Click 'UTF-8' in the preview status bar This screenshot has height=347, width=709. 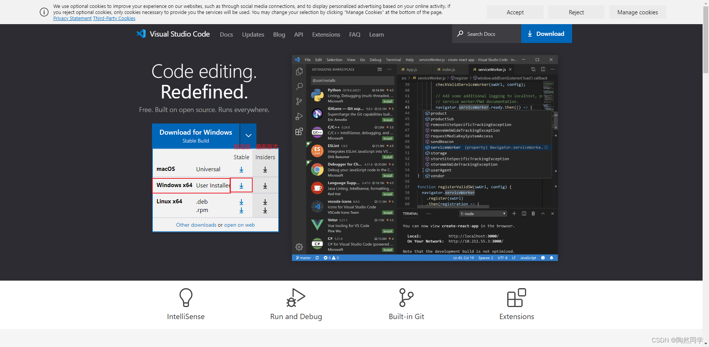[x=502, y=258]
